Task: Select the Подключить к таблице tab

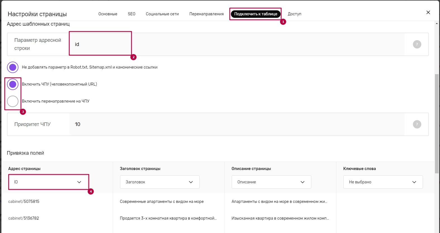Action: [x=256, y=14]
